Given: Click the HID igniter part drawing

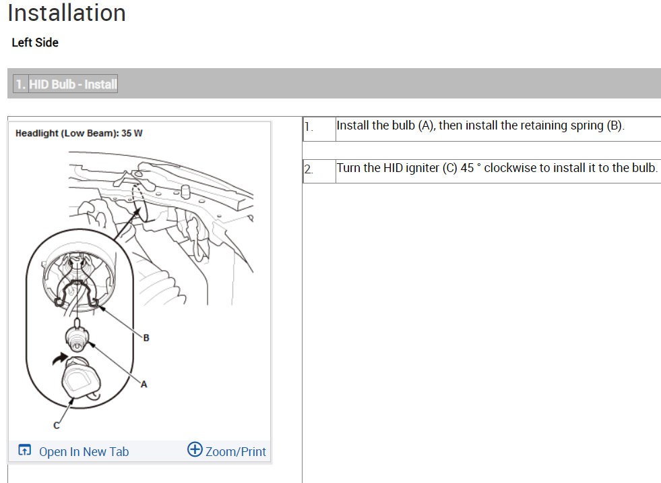Looking at the screenshot, I should click(x=82, y=378).
